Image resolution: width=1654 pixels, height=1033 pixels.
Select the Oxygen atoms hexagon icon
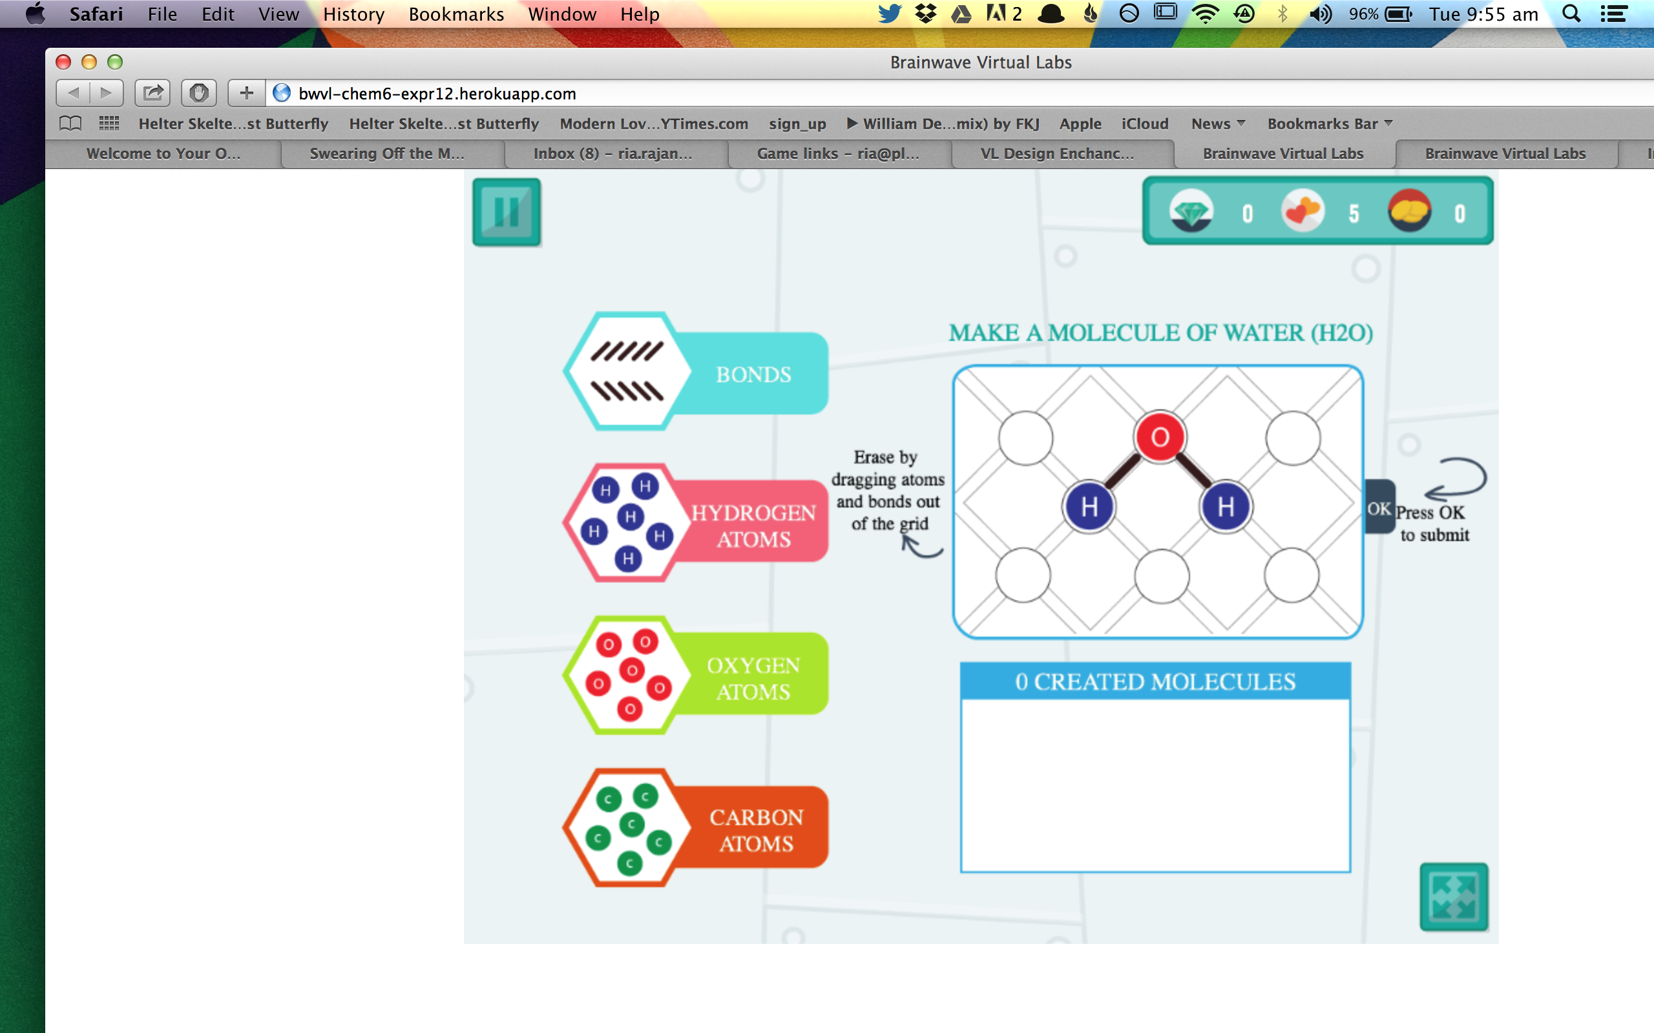[x=627, y=675]
